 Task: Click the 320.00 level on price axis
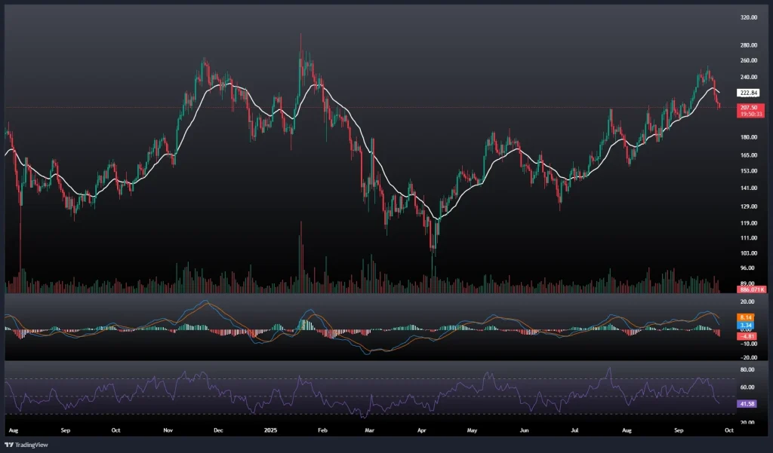[x=749, y=17]
